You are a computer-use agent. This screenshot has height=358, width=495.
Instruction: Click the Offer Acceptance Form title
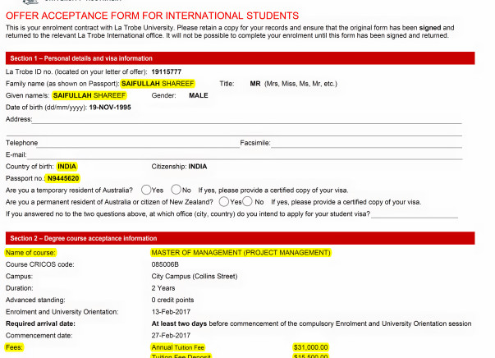tap(152, 16)
